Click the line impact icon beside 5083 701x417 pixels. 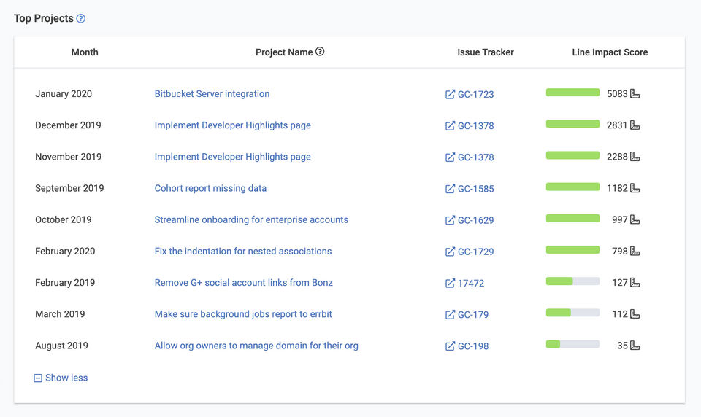[x=635, y=94]
